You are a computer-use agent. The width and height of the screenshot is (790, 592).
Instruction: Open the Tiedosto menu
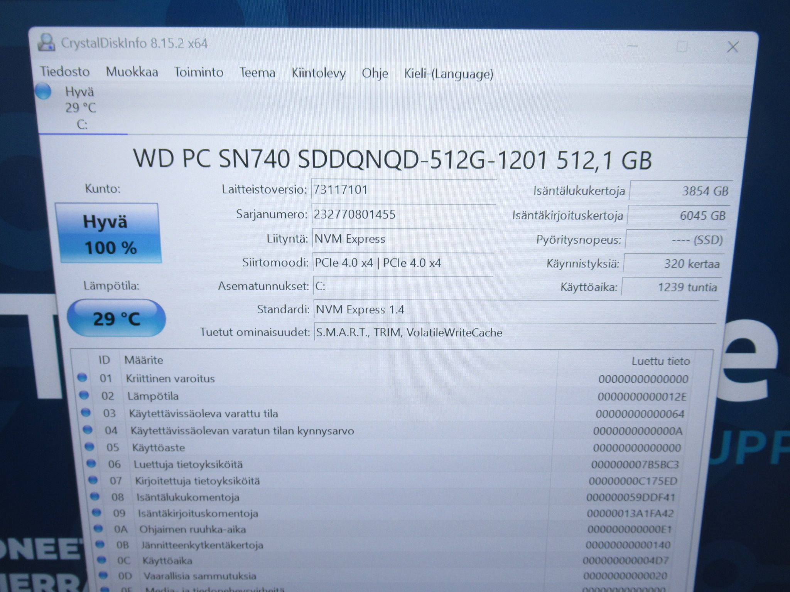pyautogui.click(x=65, y=72)
